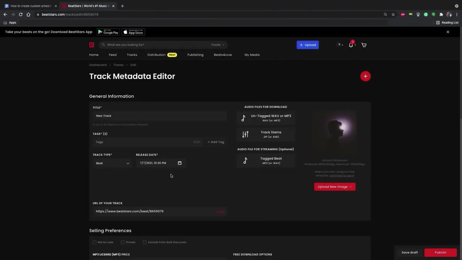Go to Dashboard breadcrumb

coord(98,65)
